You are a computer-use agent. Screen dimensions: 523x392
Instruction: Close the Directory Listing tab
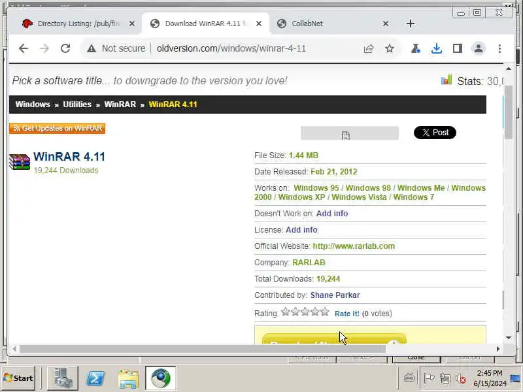pos(132,24)
